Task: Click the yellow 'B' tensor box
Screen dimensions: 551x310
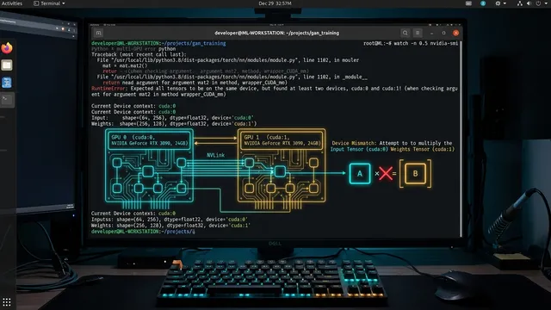Action: click(x=415, y=173)
